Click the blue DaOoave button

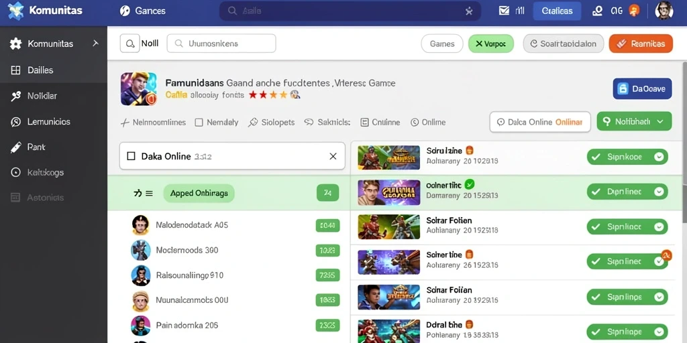pos(642,89)
